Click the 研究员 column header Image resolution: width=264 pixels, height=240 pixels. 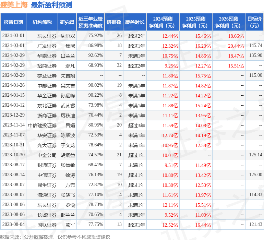pos(67,22)
